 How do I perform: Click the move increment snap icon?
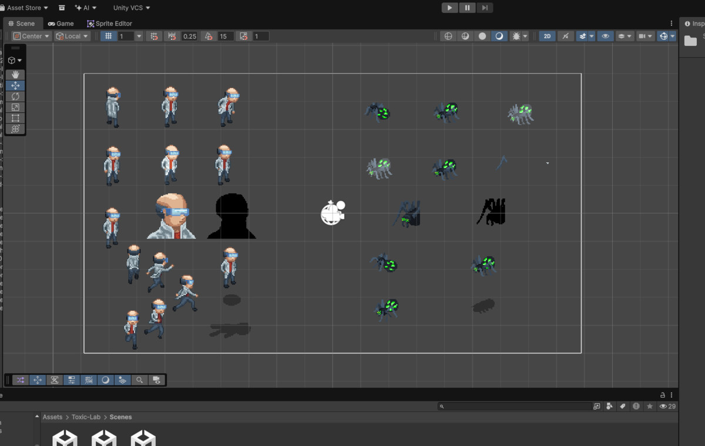(x=172, y=36)
